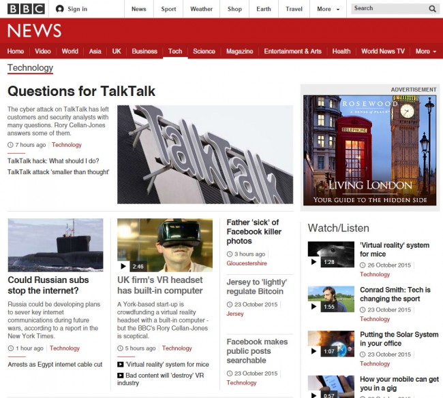Open the top bar Earth link
The width and height of the screenshot is (443, 398).
[264, 9]
